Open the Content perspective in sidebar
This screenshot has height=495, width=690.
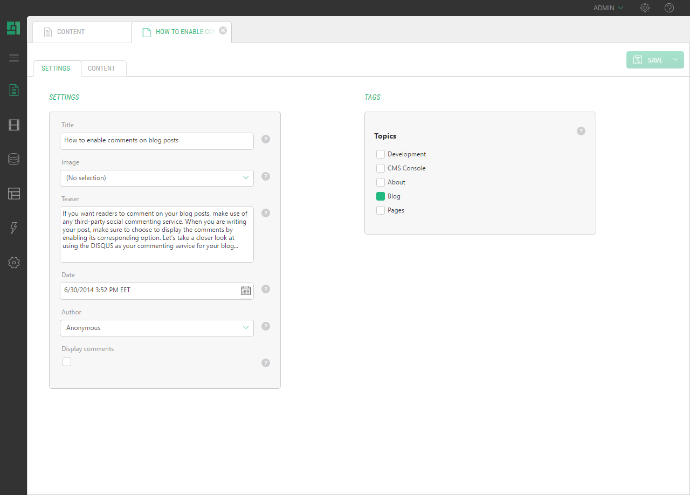(14, 90)
